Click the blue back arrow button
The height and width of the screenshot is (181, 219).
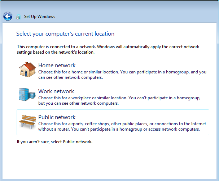[x=8, y=17]
